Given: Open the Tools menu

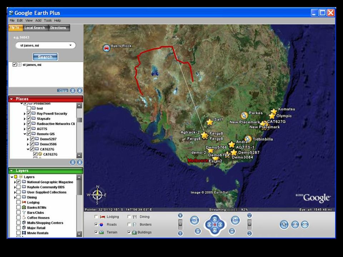Looking at the screenshot, I should point(48,20).
